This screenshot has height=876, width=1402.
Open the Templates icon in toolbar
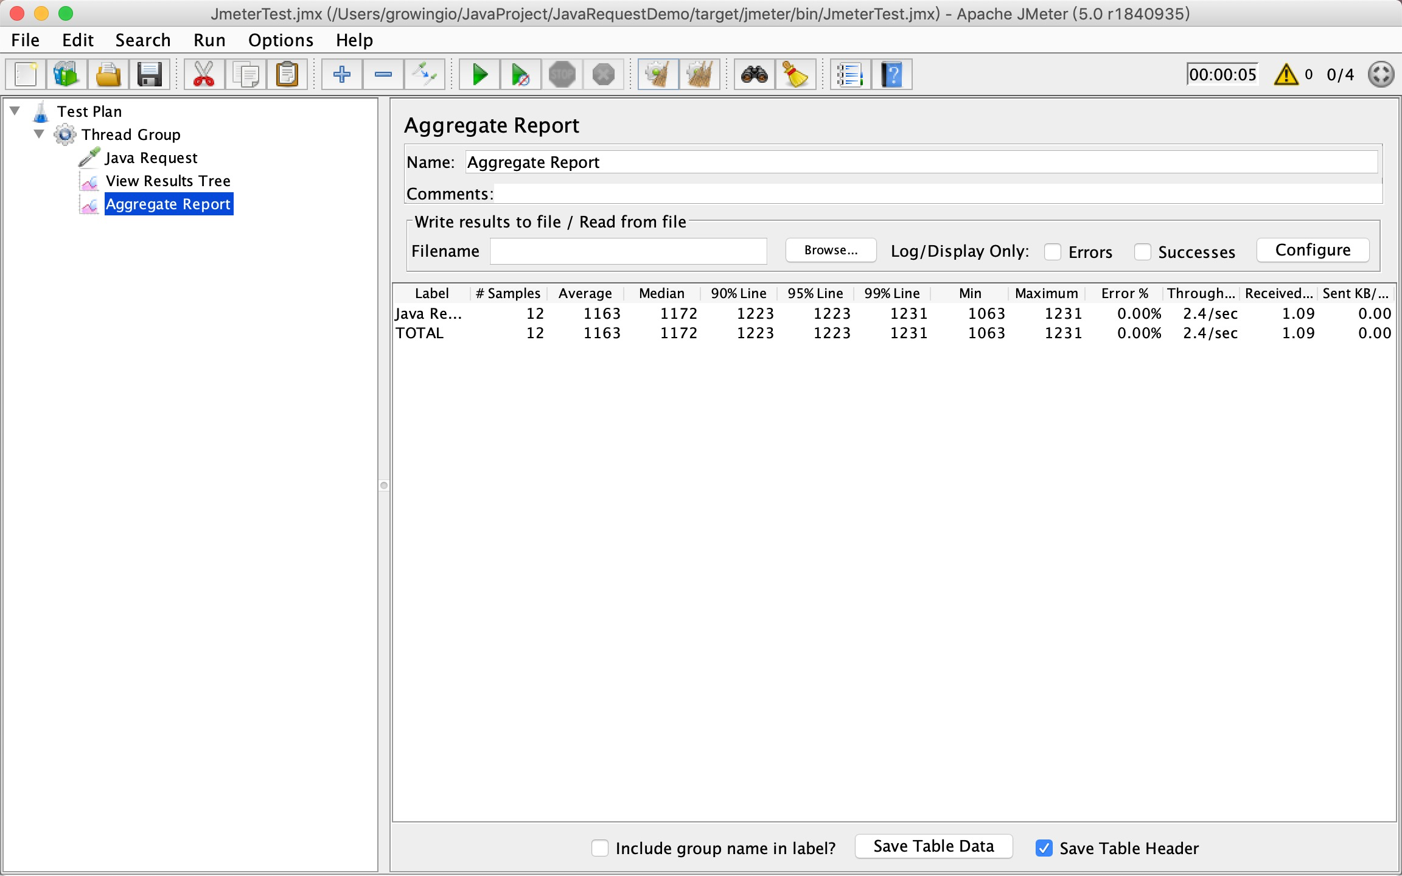click(67, 75)
